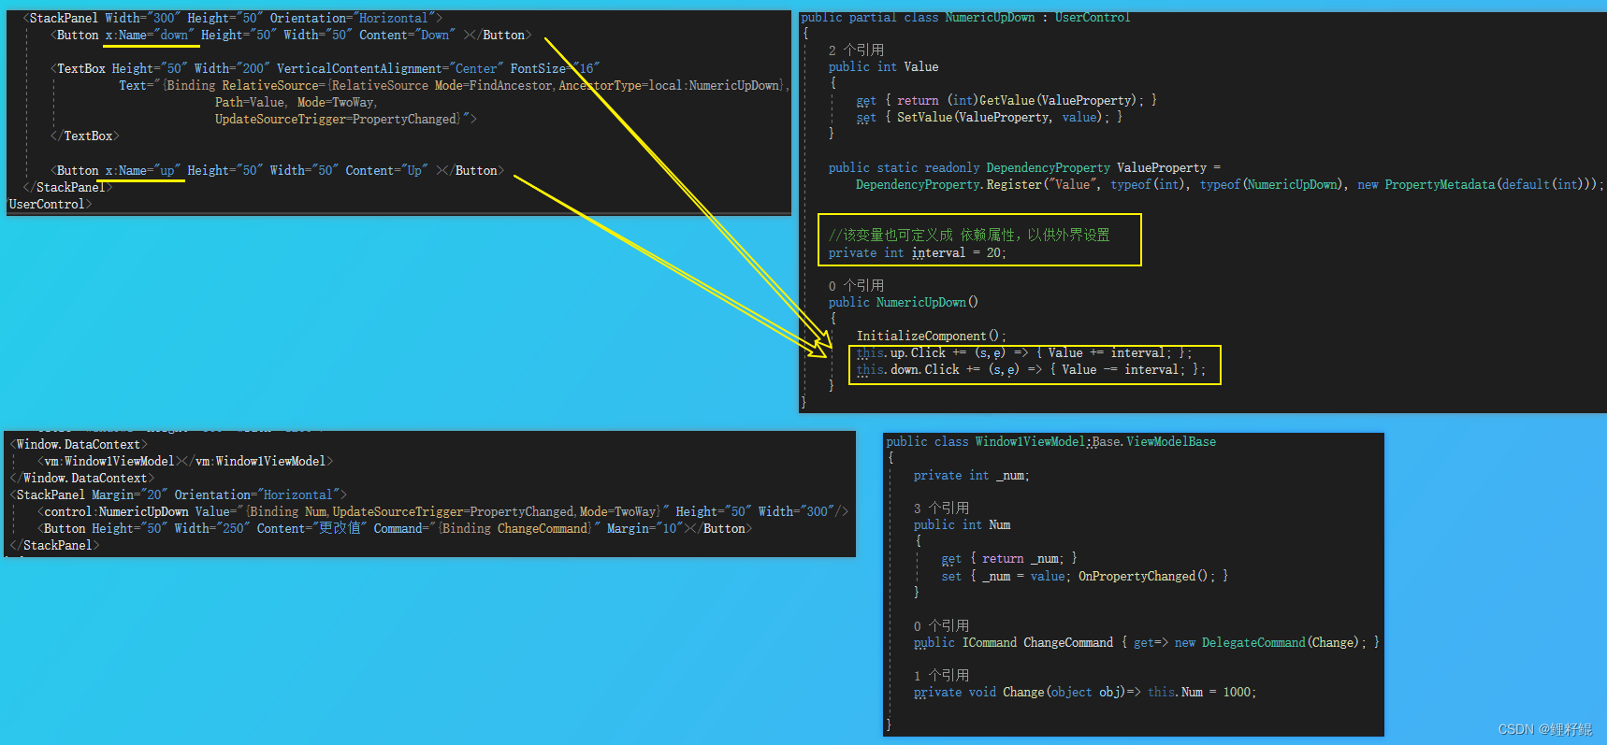Viewport: 1607px width, 745px height.
Task: Click the Chinese comment above the interval field
Action: pos(969,235)
